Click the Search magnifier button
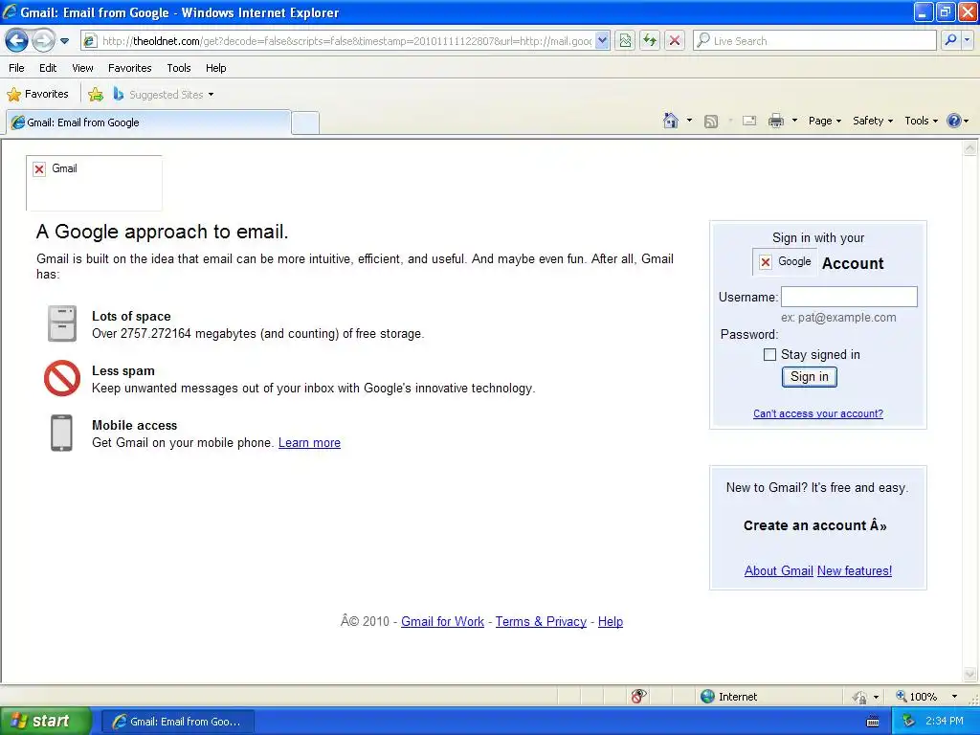980x735 pixels. (x=950, y=41)
